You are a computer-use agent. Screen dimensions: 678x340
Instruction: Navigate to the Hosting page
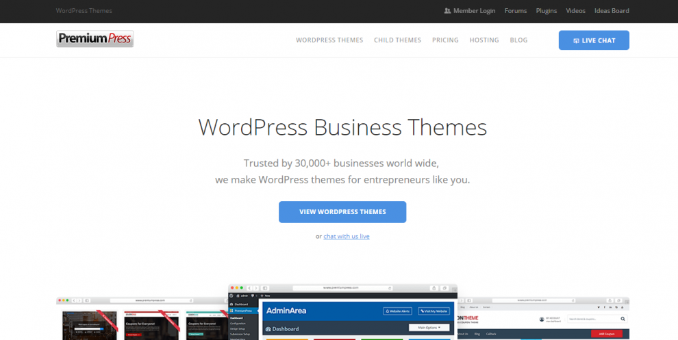coord(484,40)
